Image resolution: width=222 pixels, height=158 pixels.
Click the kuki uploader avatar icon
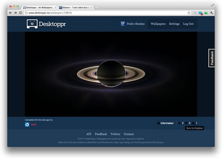coord(27,125)
